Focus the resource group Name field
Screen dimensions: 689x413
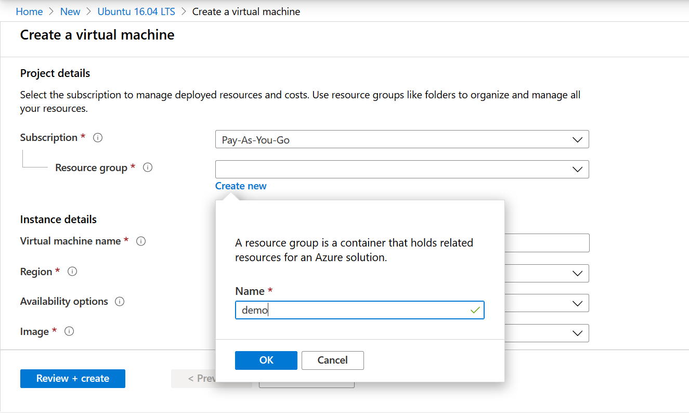(x=360, y=310)
